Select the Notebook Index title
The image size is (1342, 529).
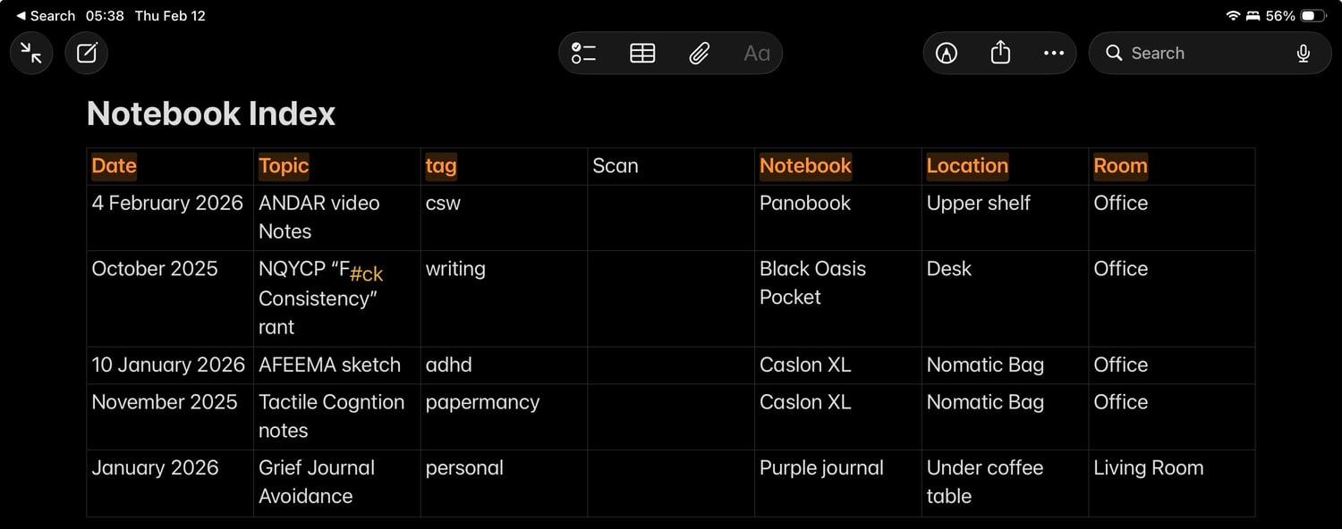pyautogui.click(x=211, y=114)
